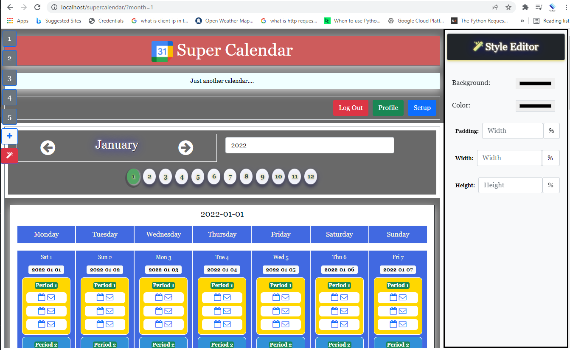Click the Width input field

click(509, 158)
